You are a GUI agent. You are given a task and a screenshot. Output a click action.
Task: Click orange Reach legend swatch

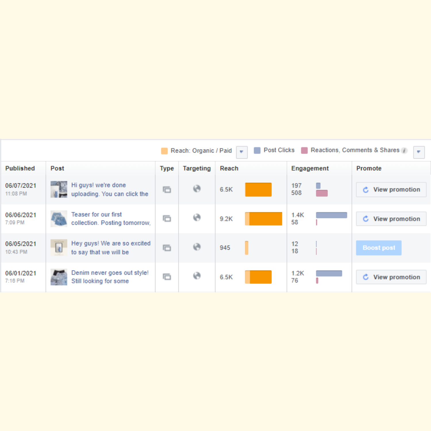pyautogui.click(x=164, y=151)
